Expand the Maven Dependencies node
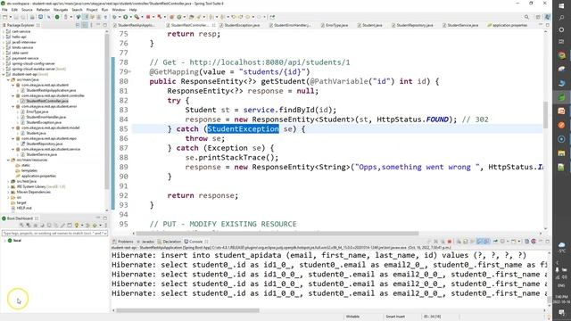 pos(8,192)
